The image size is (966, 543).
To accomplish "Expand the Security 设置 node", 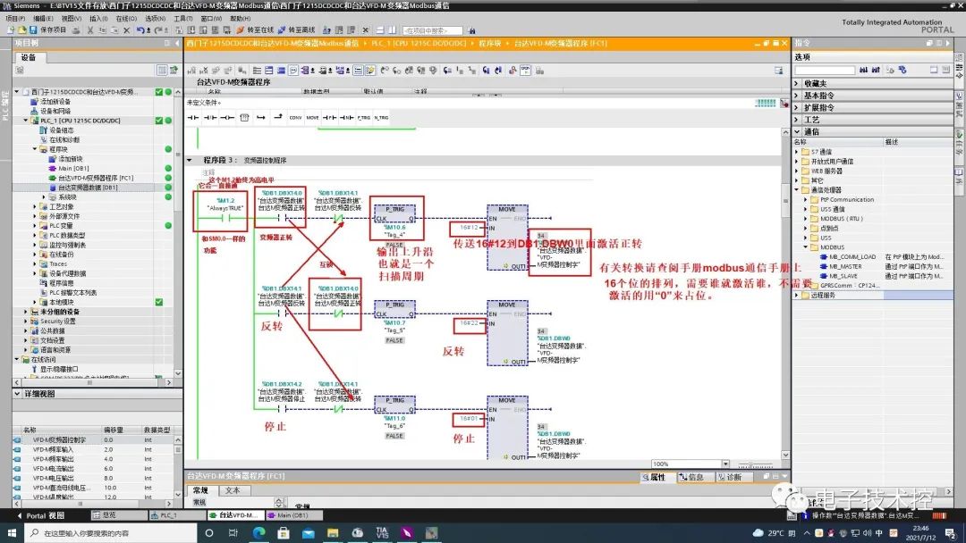I will pos(26,321).
